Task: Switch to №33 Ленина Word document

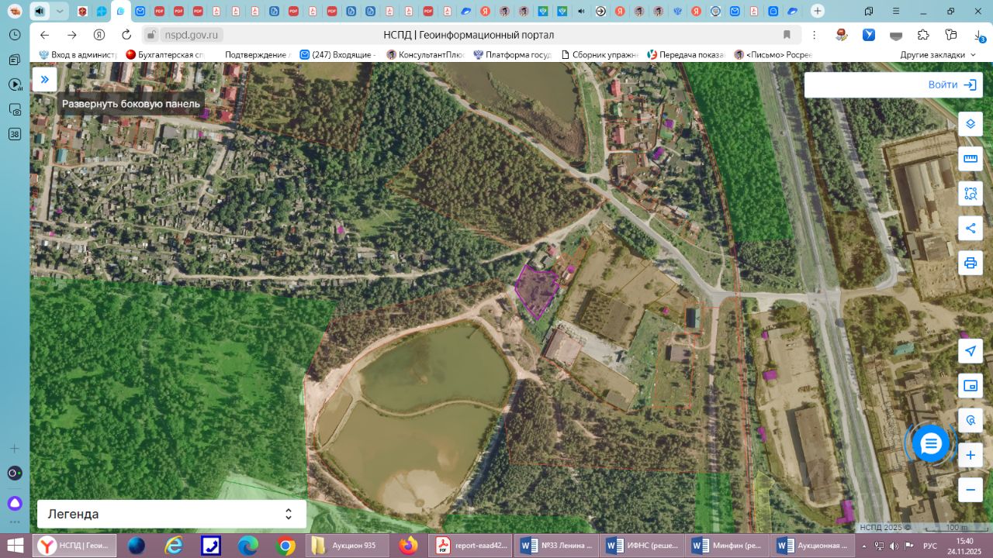Action: click(556, 546)
